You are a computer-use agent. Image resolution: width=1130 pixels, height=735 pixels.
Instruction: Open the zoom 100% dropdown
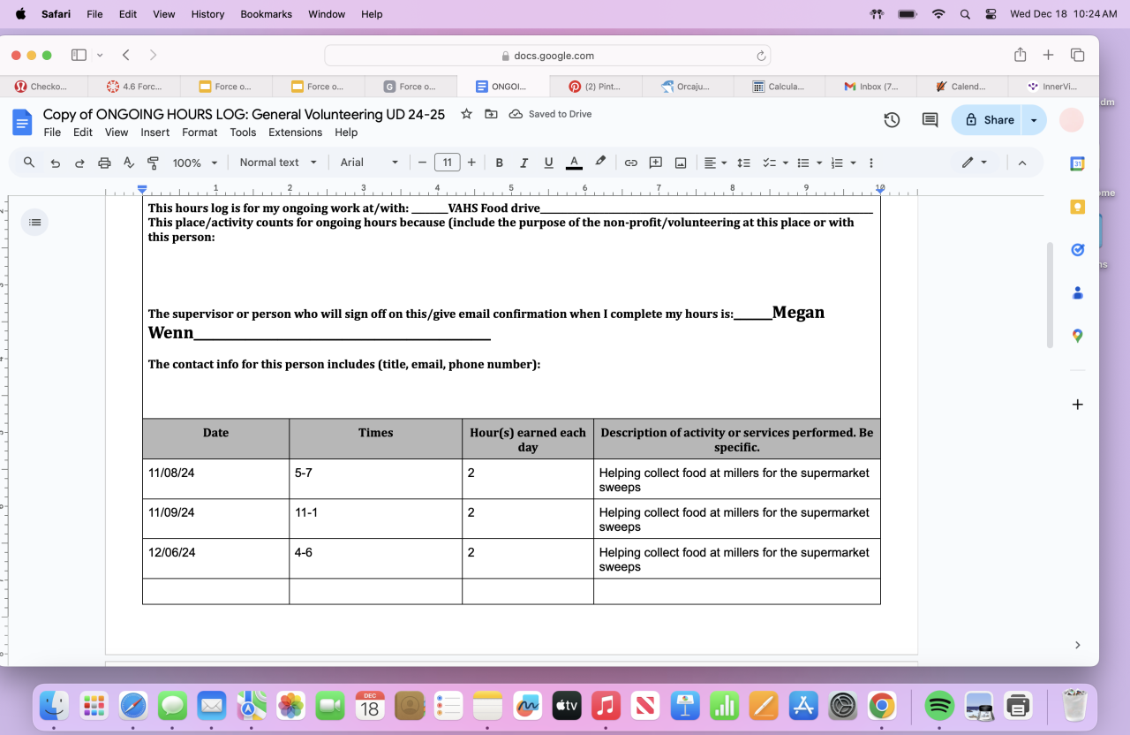(x=194, y=163)
